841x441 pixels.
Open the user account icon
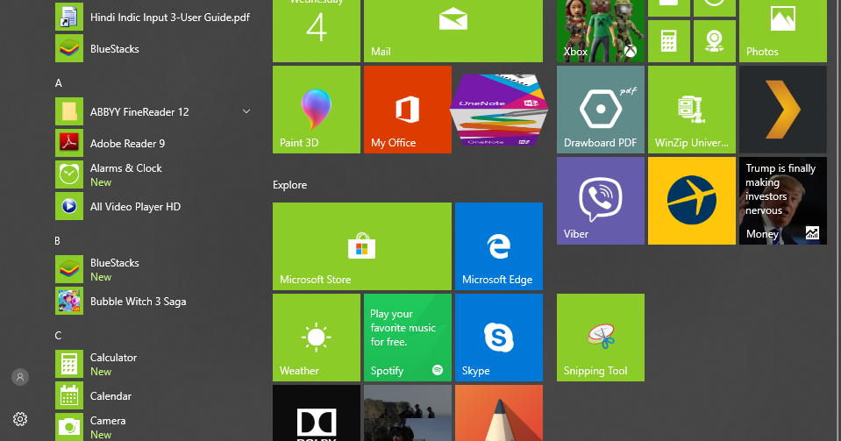pyautogui.click(x=20, y=377)
